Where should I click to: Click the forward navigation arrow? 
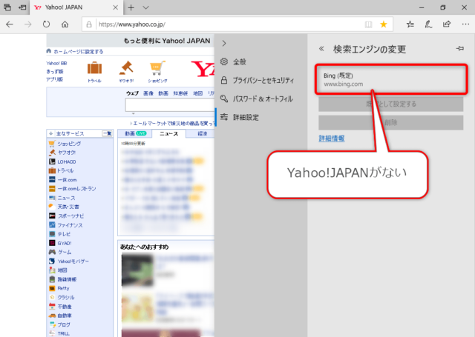28,24
